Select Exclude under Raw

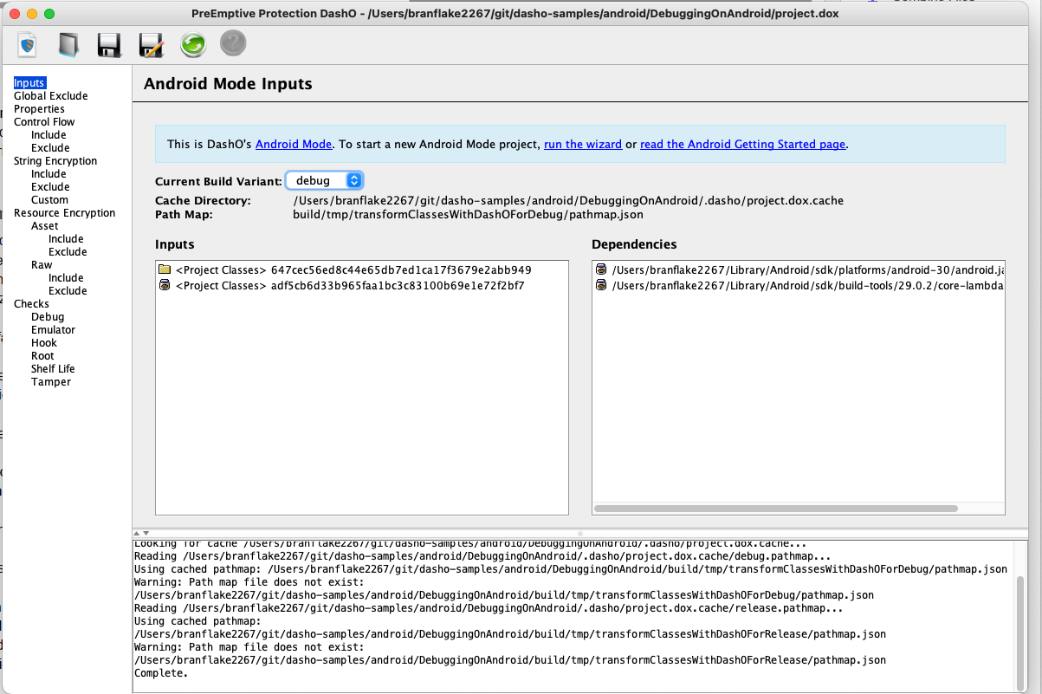pyautogui.click(x=68, y=291)
